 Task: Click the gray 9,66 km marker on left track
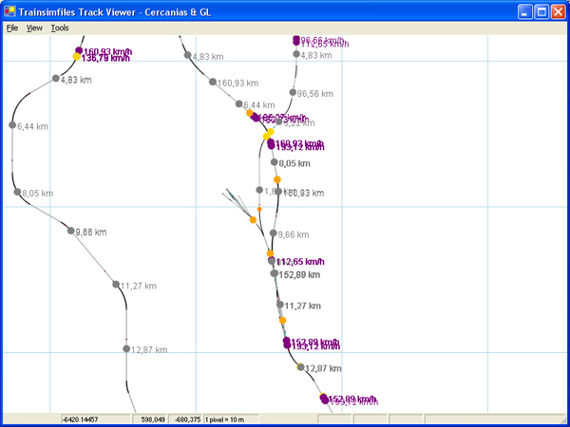click(70, 231)
